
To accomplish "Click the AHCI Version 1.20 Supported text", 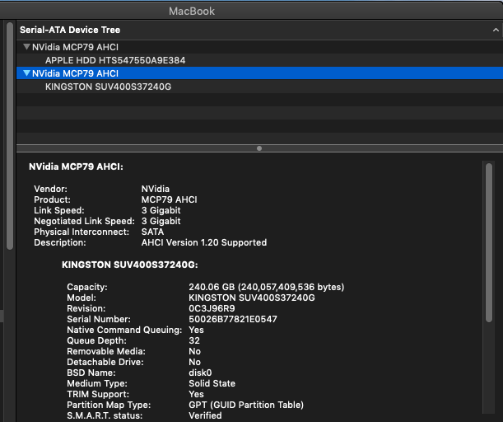I will pos(204,242).
